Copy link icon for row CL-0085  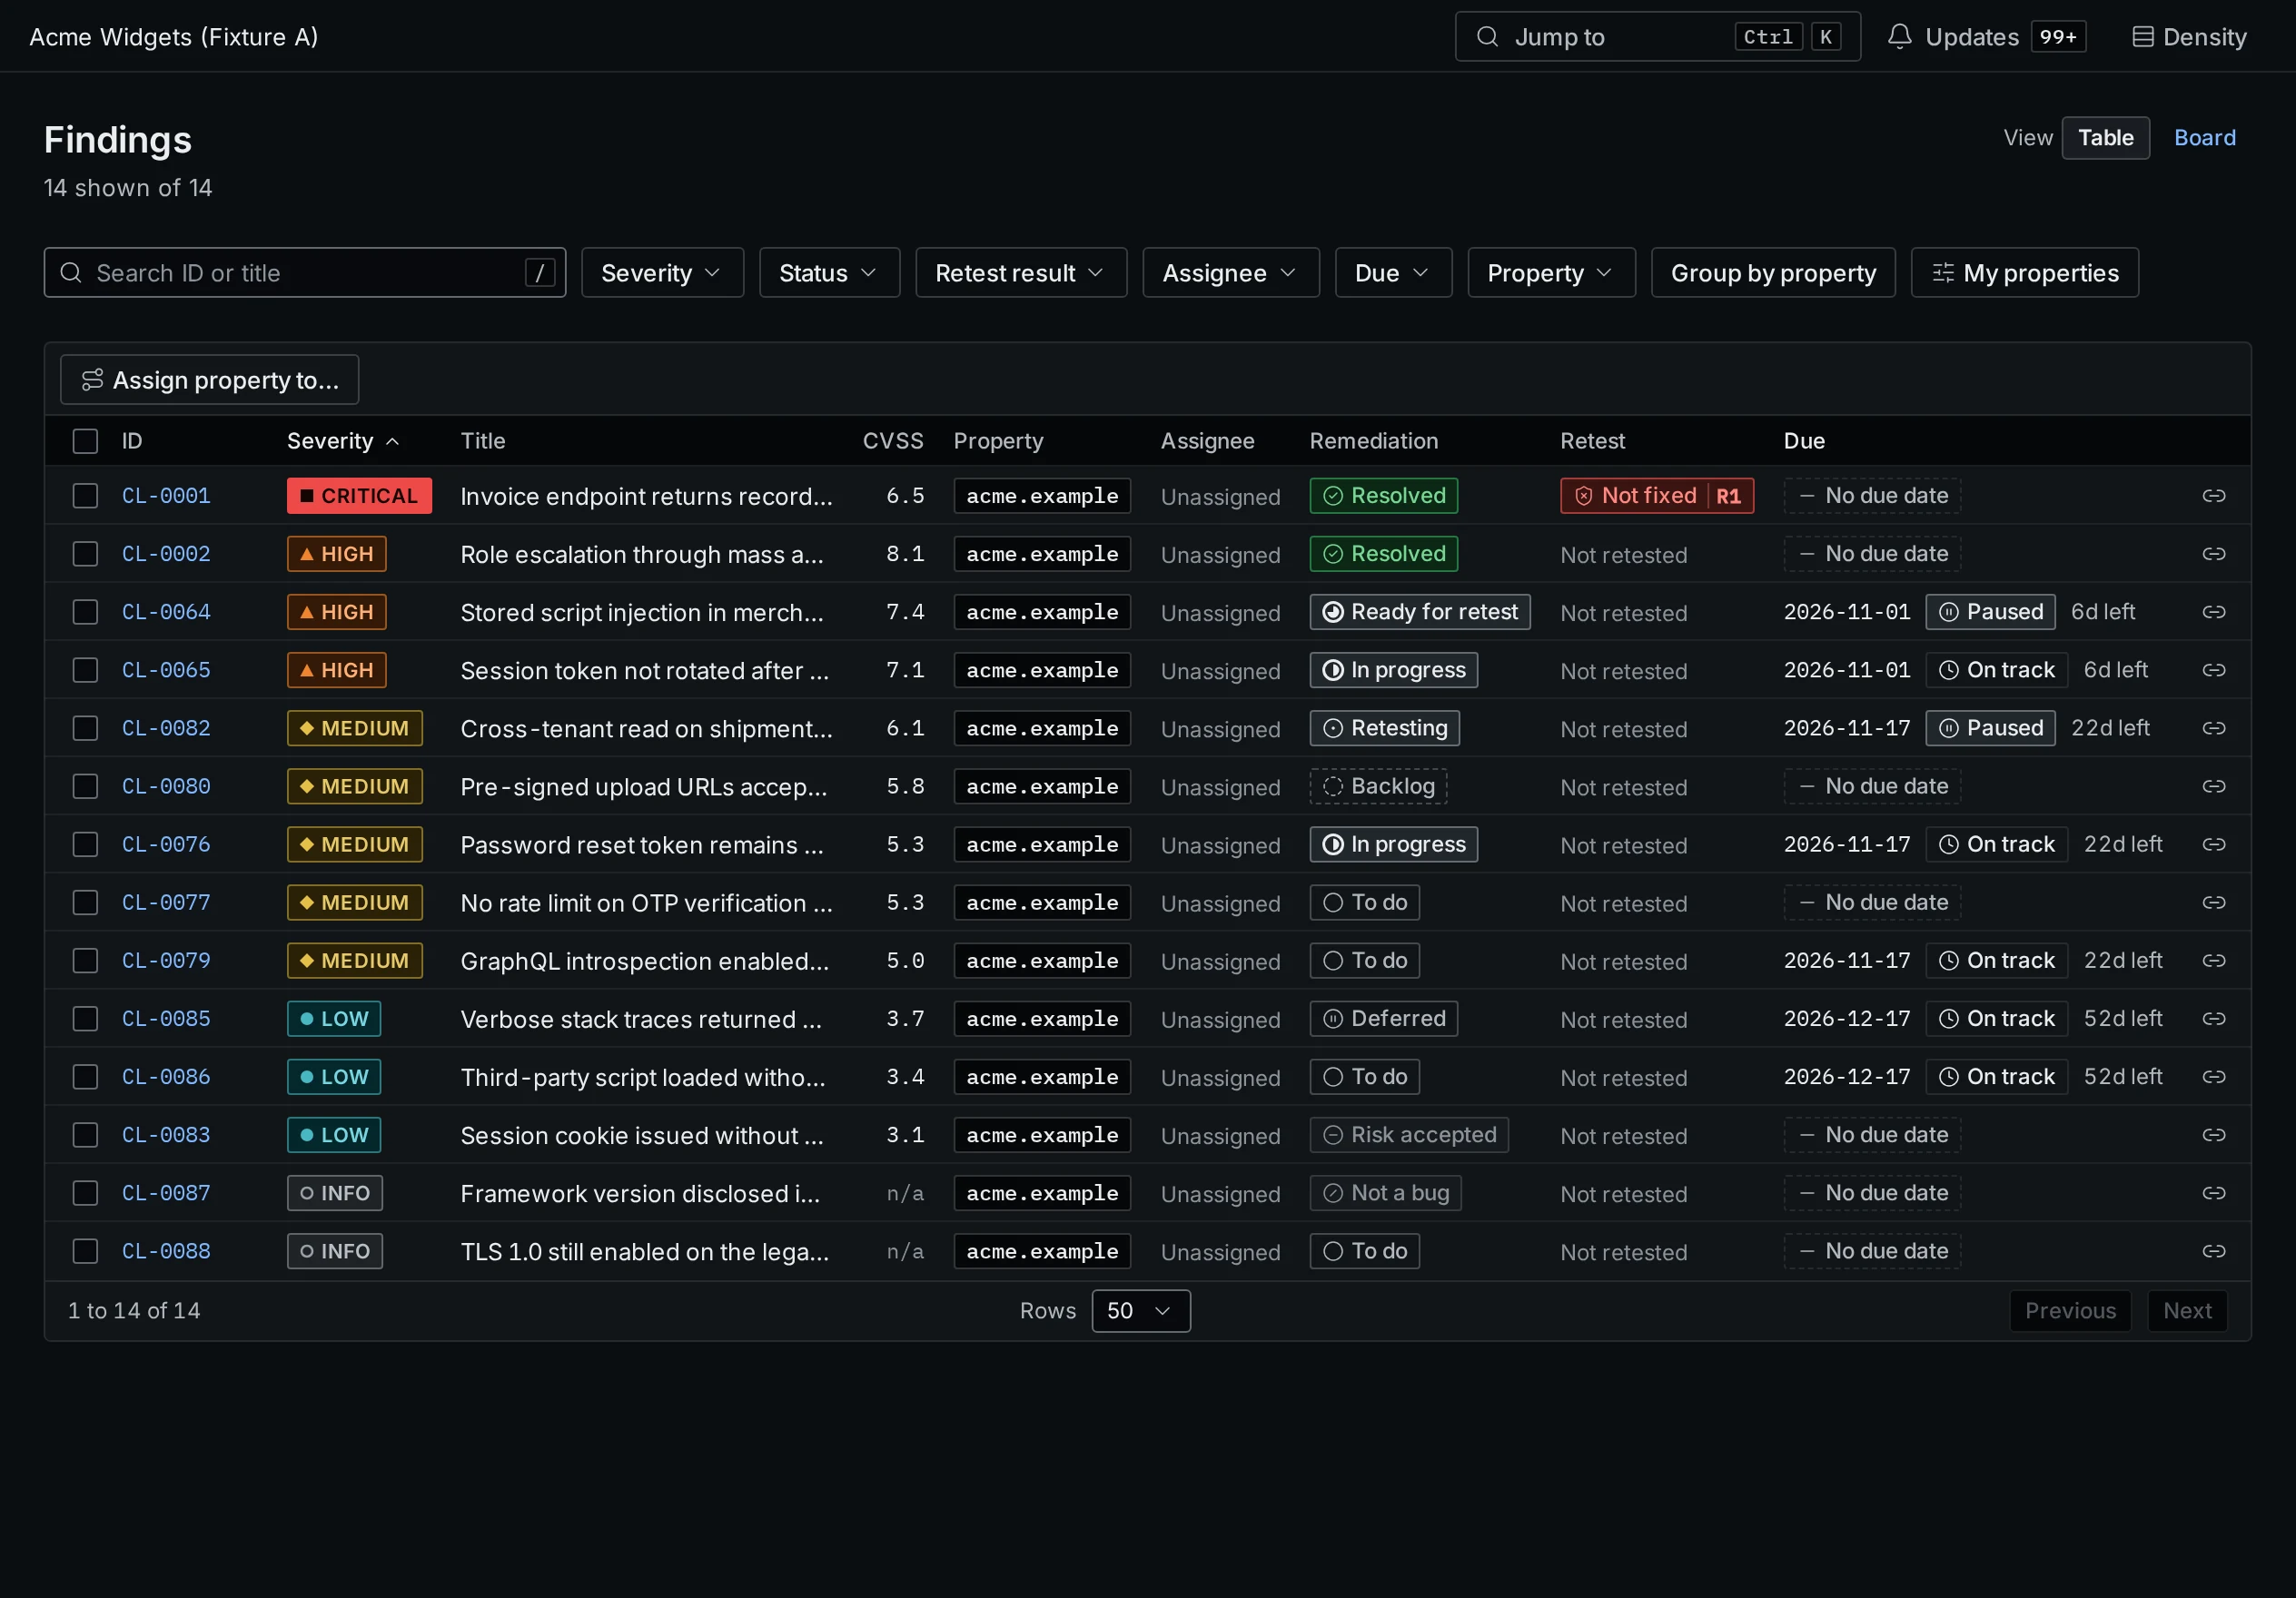point(2213,1018)
